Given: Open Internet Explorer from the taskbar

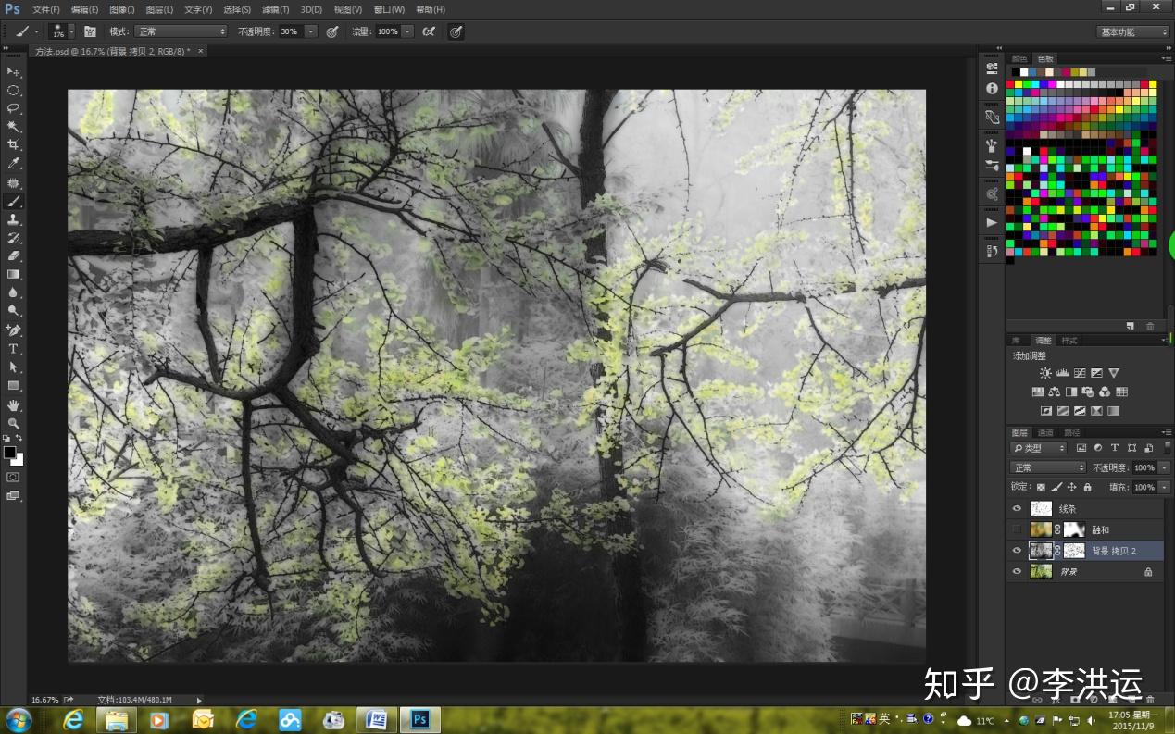Looking at the screenshot, I should (x=71, y=719).
